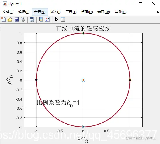
Task: Select the text annotation 比例系数为k0=1
Action: pyautogui.click(x=58, y=103)
